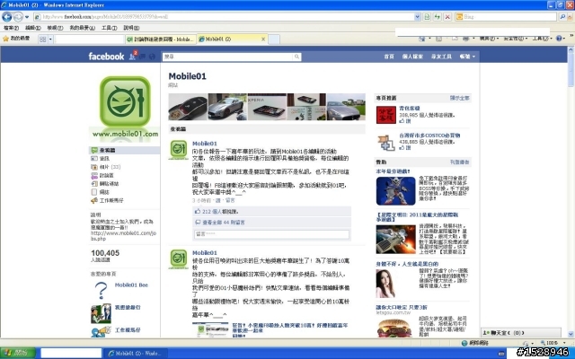Open the mobile01.com jobs.php link
Viewport: 575px width, 359px height.
pyautogui.click(x=124, y=235)
